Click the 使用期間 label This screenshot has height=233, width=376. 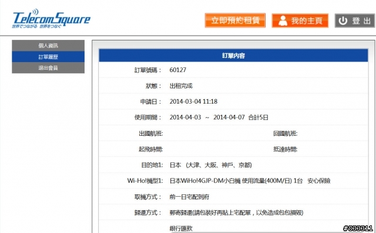148,117
